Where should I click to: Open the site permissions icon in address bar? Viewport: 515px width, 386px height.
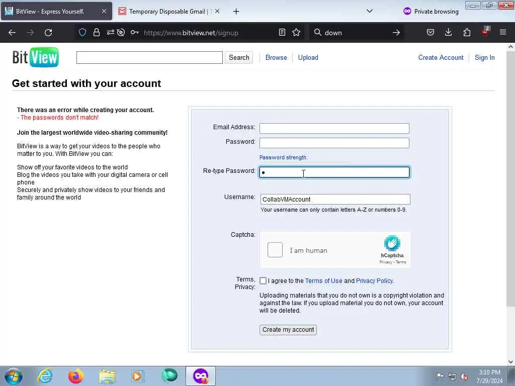point(110,32)
